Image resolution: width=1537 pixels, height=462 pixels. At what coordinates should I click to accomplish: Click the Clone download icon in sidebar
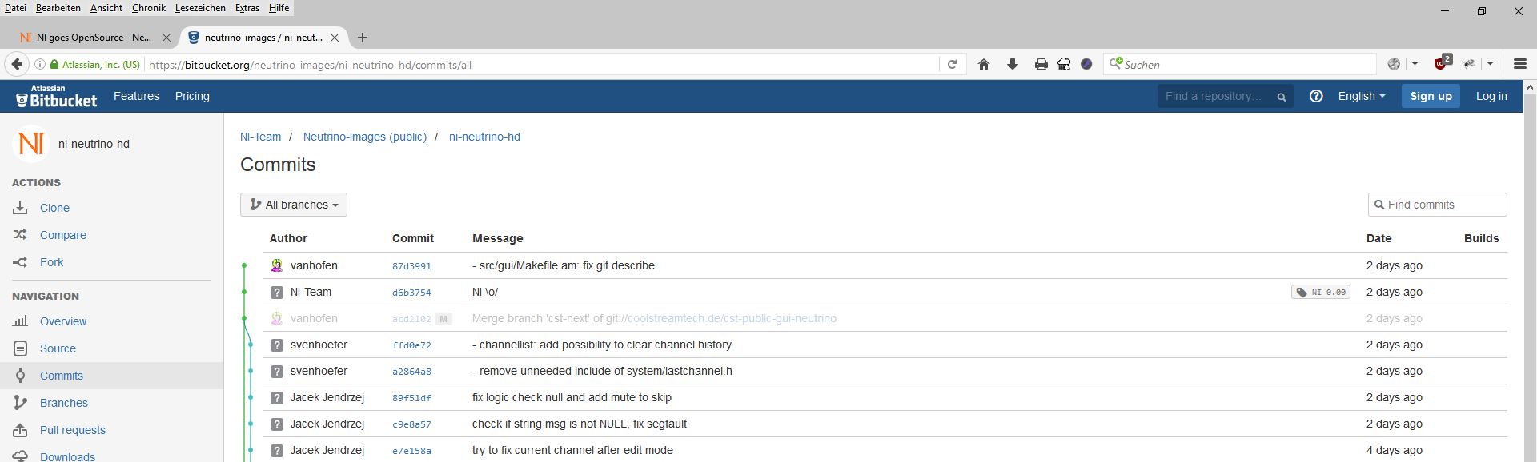pos(20,208)
